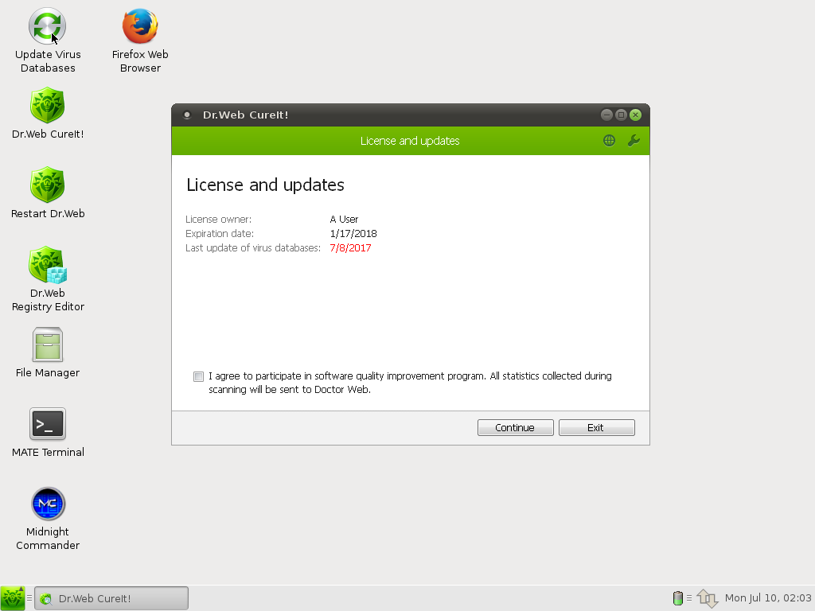Open language globe icon in green header
The width and height of the screenshot is (815, 611).
pyautogui.click(x=609, y=140)
